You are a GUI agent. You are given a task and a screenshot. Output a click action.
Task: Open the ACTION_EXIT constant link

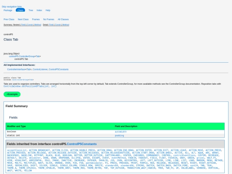coord(161,150)
